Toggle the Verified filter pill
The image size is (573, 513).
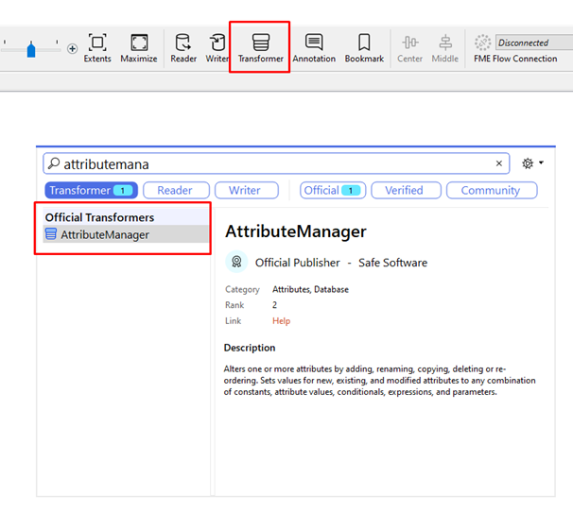[x=406, y=190]
